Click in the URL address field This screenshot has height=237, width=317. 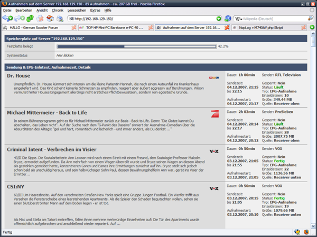[x=145, y=19]
